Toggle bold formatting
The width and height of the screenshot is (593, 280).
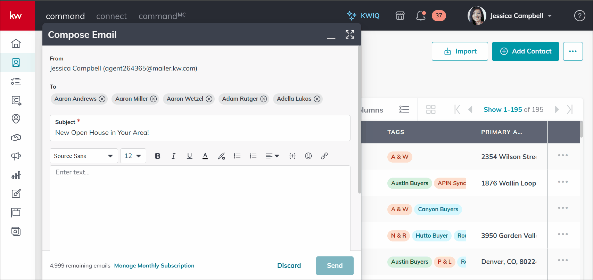click(x=157, y=156)
